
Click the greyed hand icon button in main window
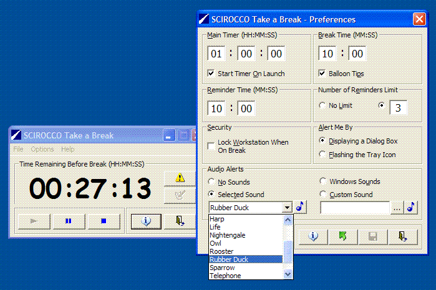pos(180,195)
